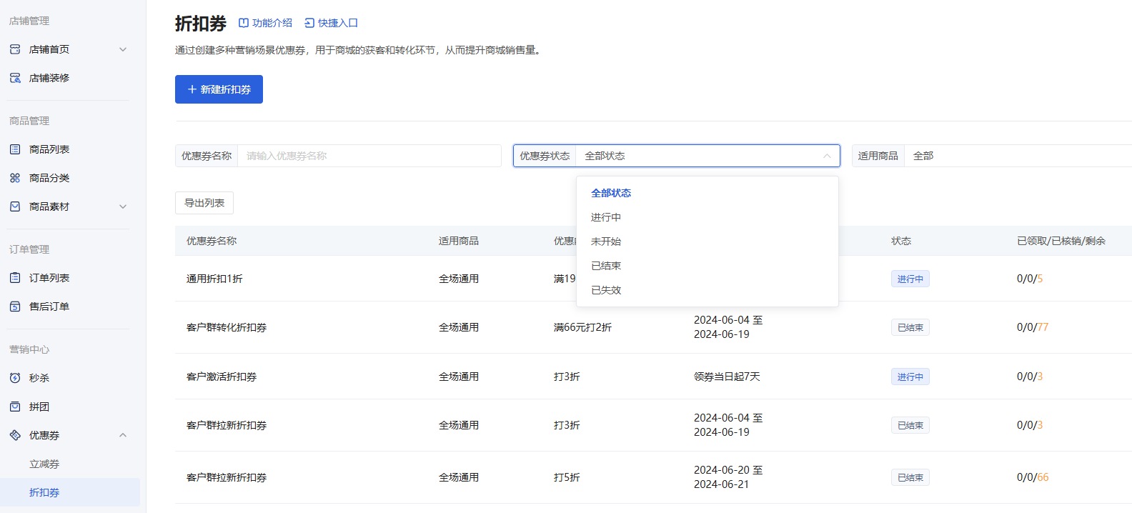Click the 秒杀 sidebar icon
Screen dimensions: 1132x513
(15, 378)
